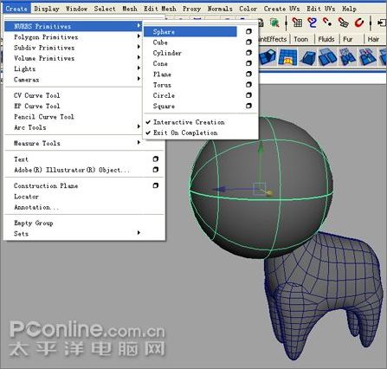This screenshot has height=369, width=387.
Task: Open the Adobe Illustrator Object option box
Action: pos(156,170)
